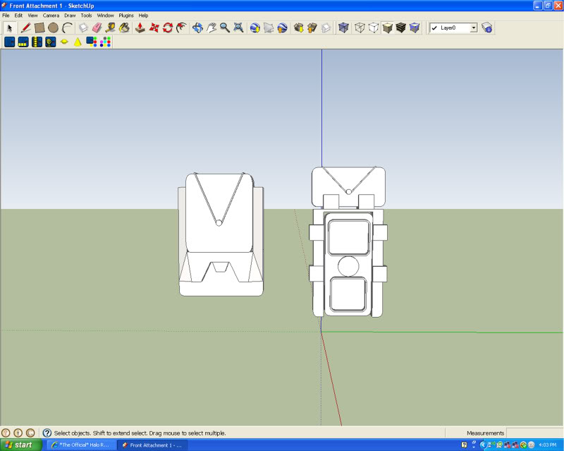
Task: Toggle X-Ray face style
Action: 343,28
